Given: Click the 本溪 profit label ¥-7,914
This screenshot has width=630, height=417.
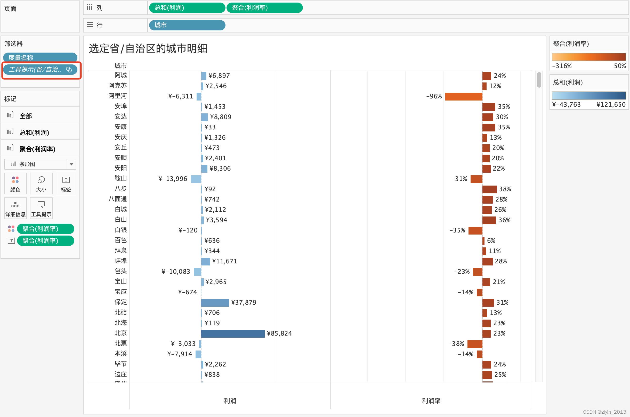Looking at the screenshot, I should pos(180,354).
